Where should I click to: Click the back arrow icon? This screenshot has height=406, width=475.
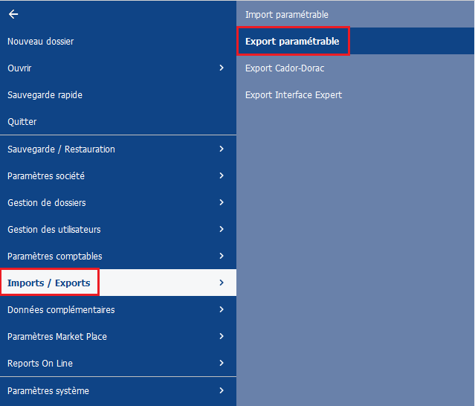pyautogui.click(x=13, y=14)
